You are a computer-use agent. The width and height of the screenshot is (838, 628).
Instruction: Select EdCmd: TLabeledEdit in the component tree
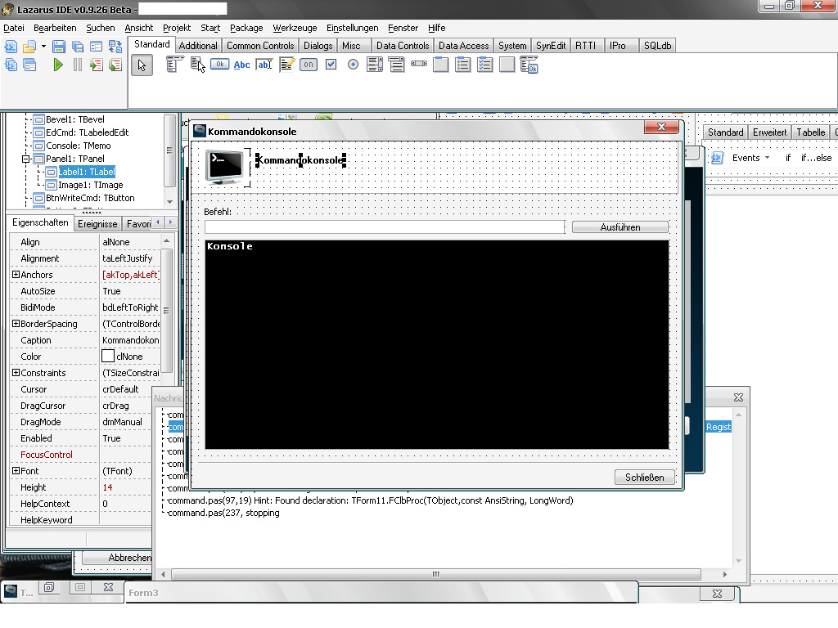[x=87, y=132]
